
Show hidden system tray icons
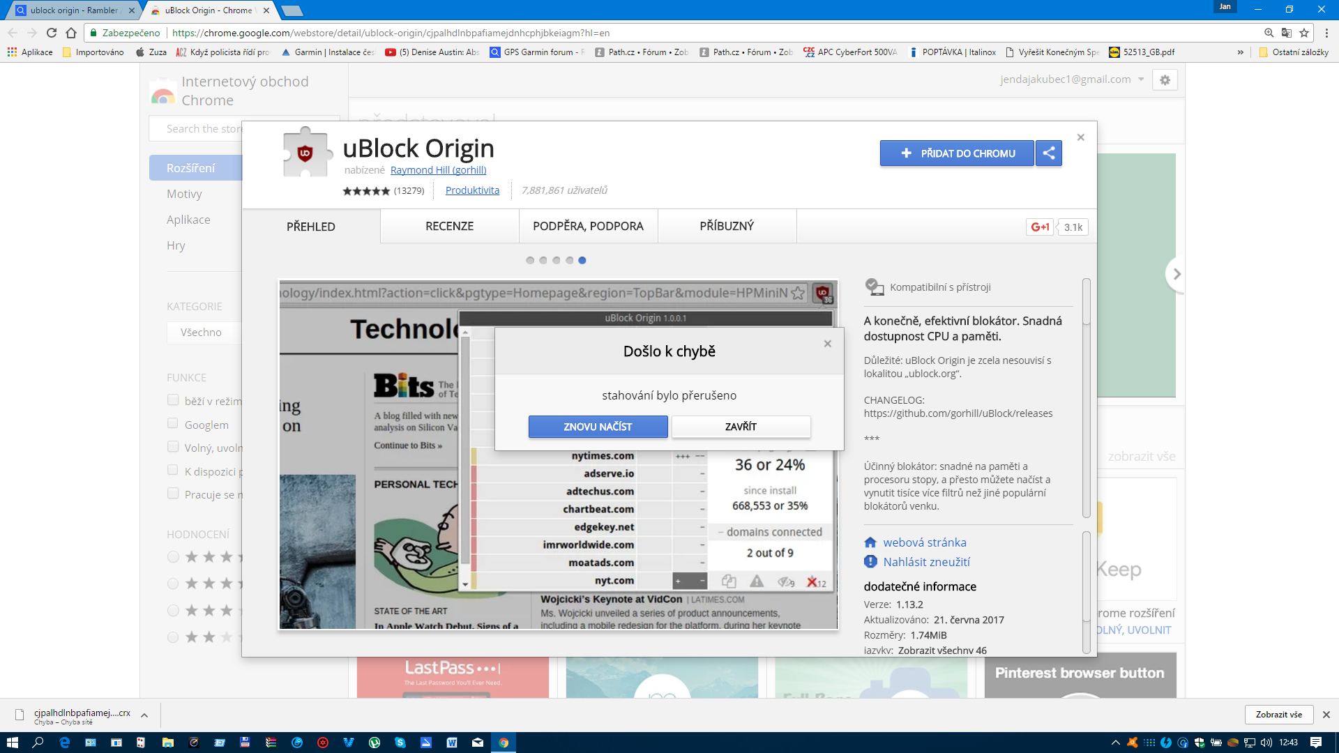click(1115, 743)
